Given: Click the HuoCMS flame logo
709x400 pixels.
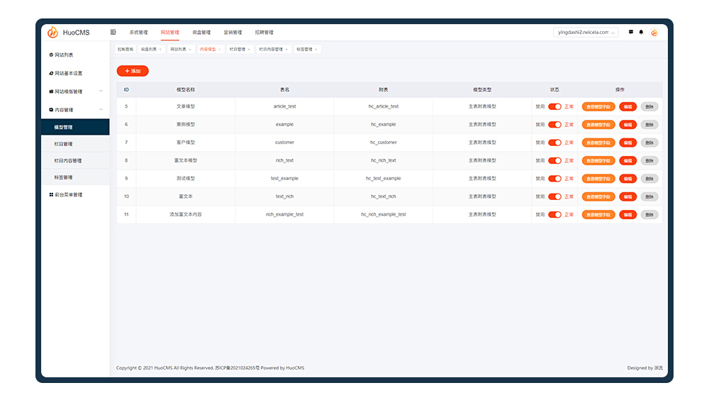Looking at the screenshot, I should tap(52, 32).
